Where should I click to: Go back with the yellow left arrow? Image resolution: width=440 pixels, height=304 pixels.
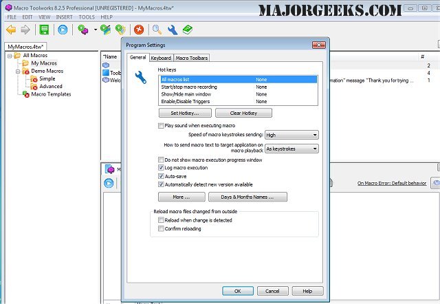coord(11,30)
